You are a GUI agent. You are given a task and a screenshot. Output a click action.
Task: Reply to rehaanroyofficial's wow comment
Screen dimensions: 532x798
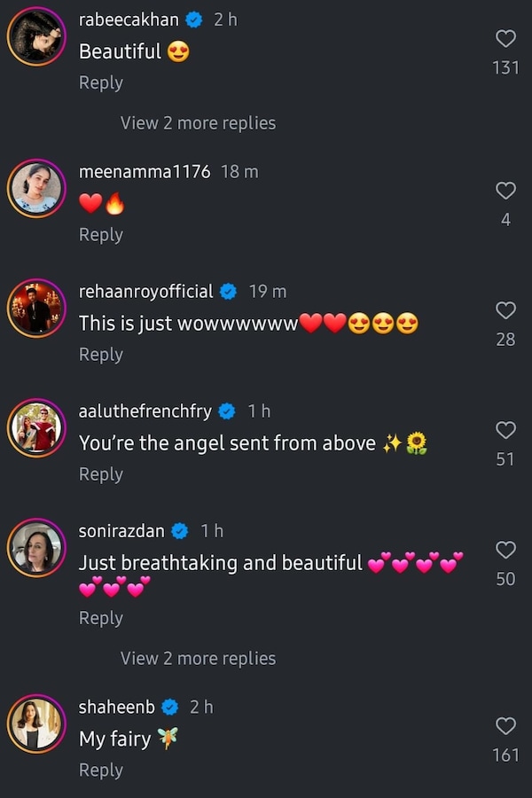coord(101,354)
